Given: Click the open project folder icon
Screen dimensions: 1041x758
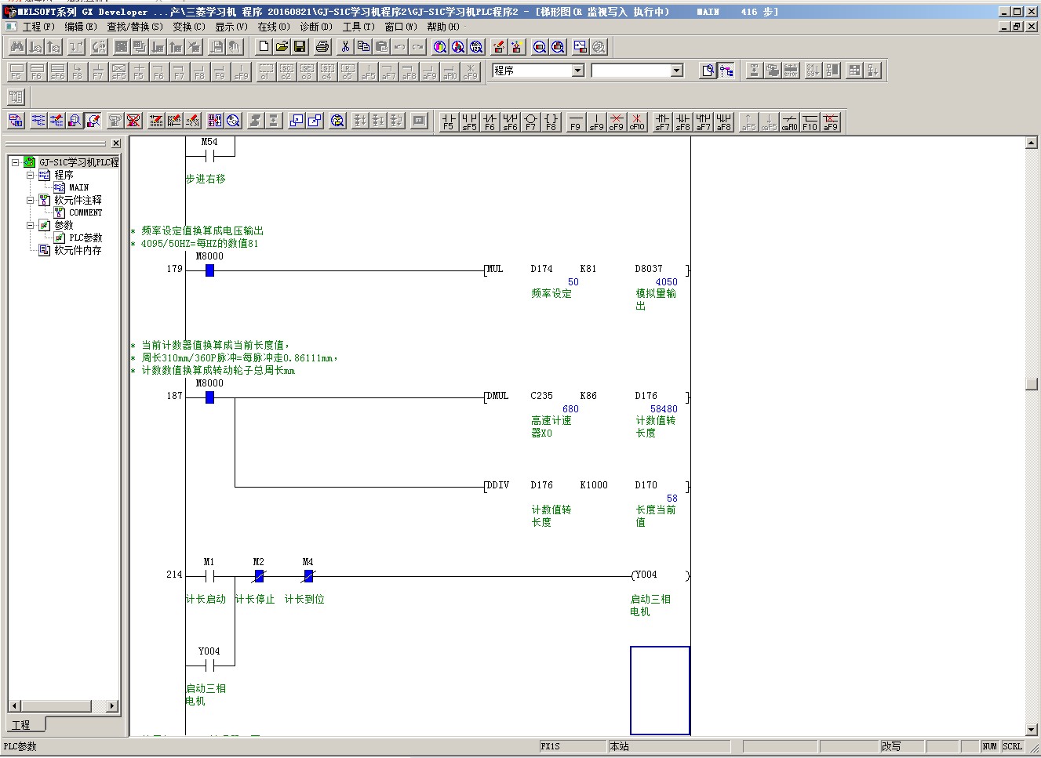Looking at the screenshot, I should 282,47.
